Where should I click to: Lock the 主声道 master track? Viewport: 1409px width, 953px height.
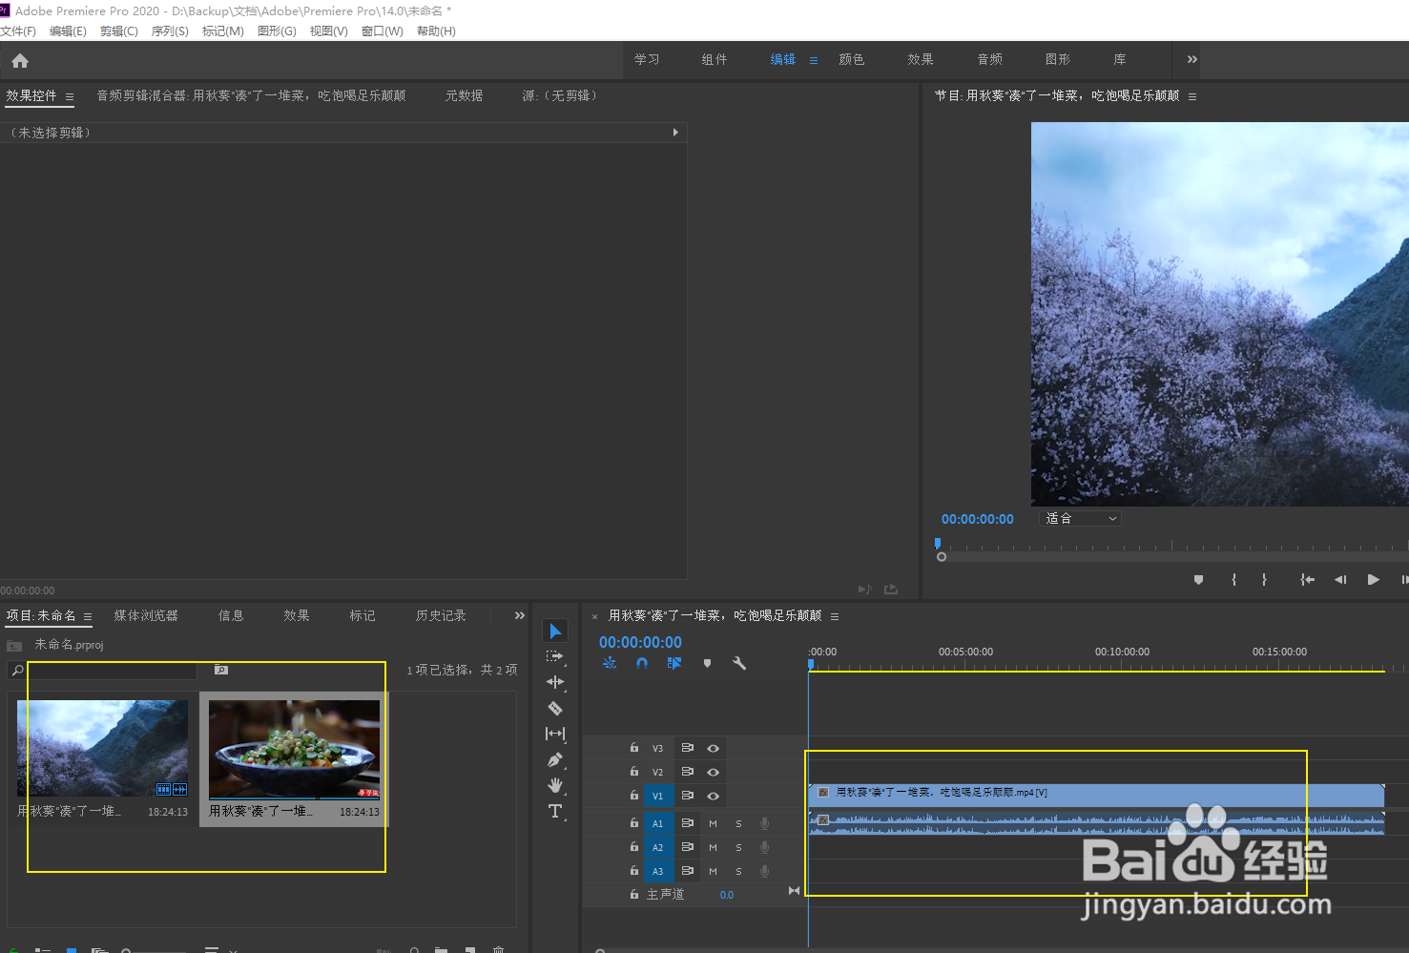coord(633,894)
